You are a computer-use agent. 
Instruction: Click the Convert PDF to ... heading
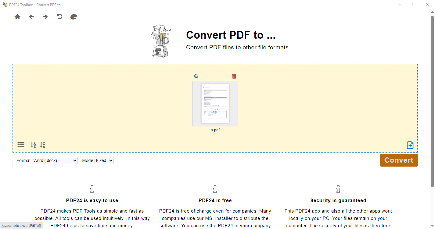(x=231, y=35)
